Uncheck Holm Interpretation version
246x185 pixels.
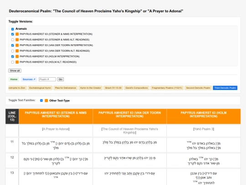coord(13,57)
